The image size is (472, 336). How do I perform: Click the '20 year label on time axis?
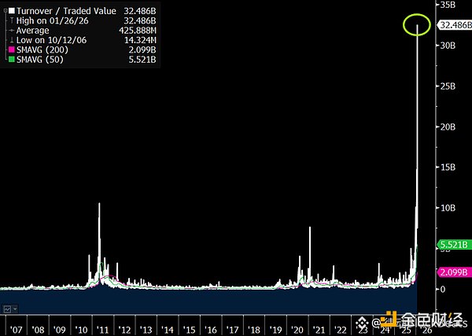pos(297,328)
